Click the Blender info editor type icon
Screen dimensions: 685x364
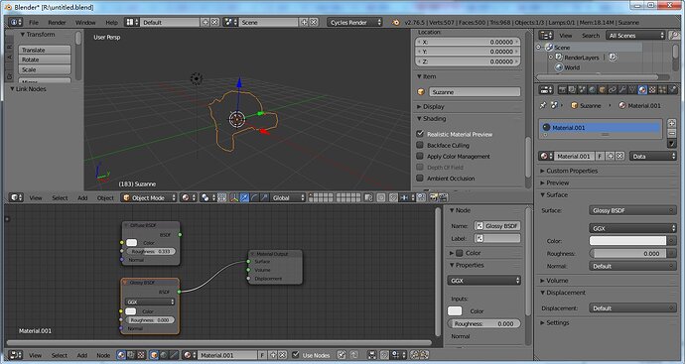15,22
